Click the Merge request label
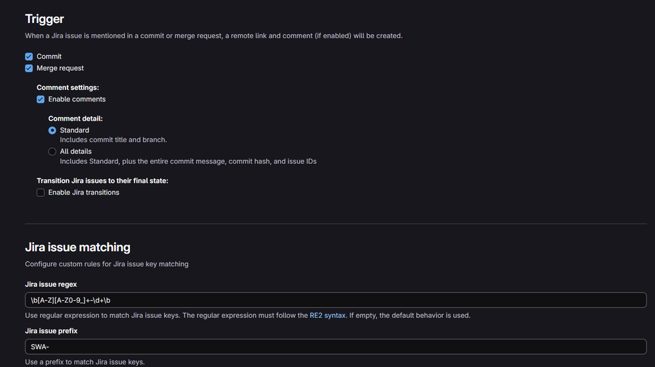The width and height of the screenshot is (655, 367). (x=60, y=68)
